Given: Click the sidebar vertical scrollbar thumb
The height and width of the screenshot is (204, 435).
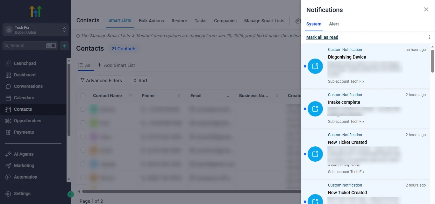Looking at the screenshot, I should pyautogui.click(x=69, y=100).
